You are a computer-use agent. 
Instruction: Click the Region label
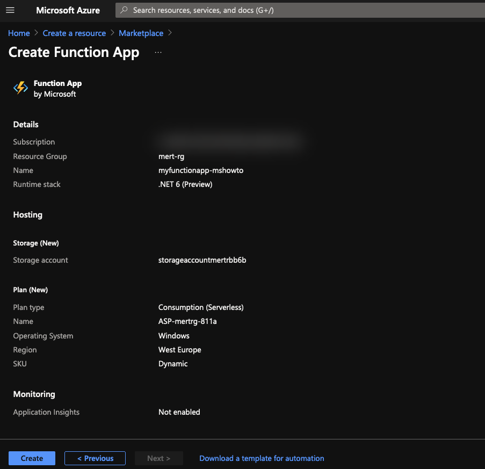click(x=25, y=350)
